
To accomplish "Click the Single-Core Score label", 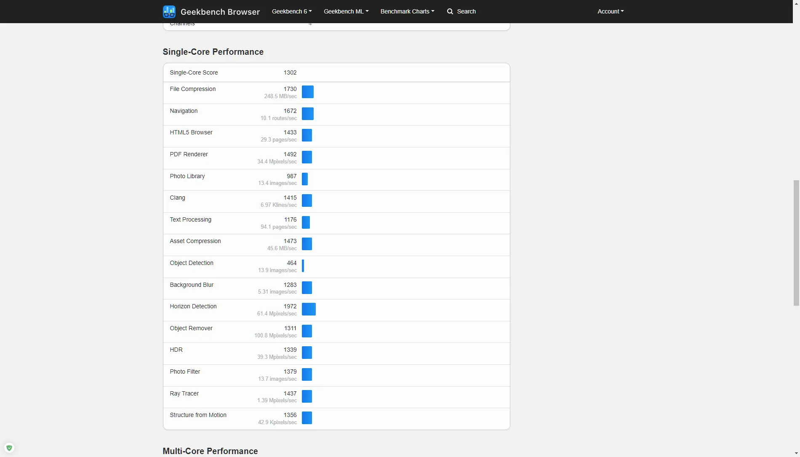I will point(194,72).
